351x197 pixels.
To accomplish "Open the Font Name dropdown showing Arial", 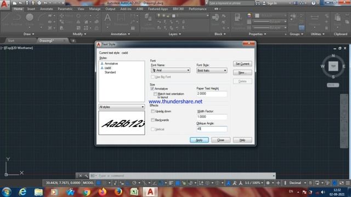I will 171,70.
